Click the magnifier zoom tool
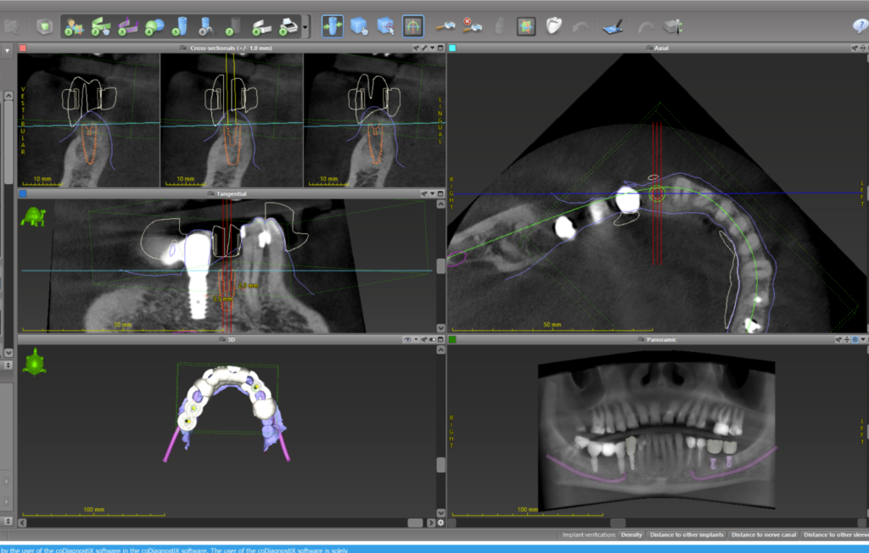This screenshot has width=869, height=553. coord(446,25)
